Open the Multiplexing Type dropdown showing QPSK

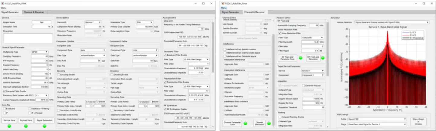(x=40, y=52)
